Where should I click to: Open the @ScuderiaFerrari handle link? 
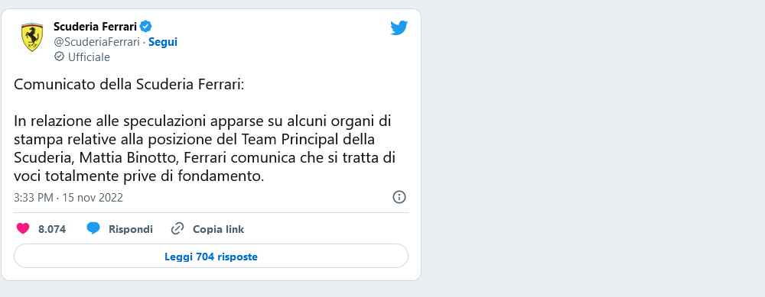pyautogui.click(x=96, y=42)
